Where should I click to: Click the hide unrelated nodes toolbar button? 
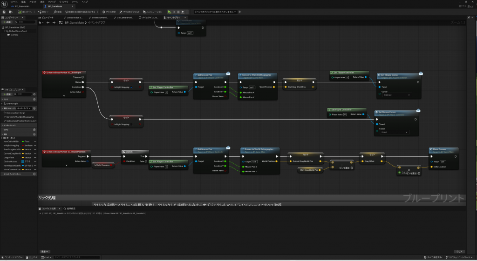[x=80, y=12]
